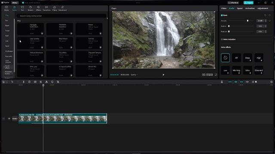Apply the Elf voice effect
This screenshot has height=154, width=275.
236,58
